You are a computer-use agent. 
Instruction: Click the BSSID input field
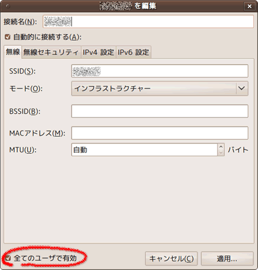(x=160, y=111)
